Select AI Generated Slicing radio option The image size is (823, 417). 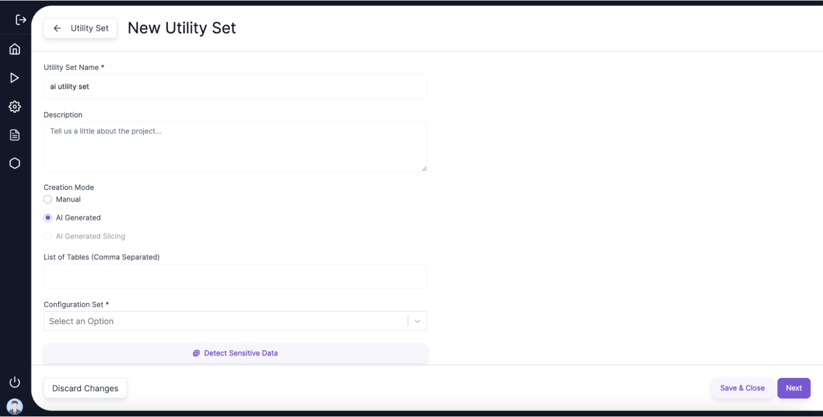point(48,236)
